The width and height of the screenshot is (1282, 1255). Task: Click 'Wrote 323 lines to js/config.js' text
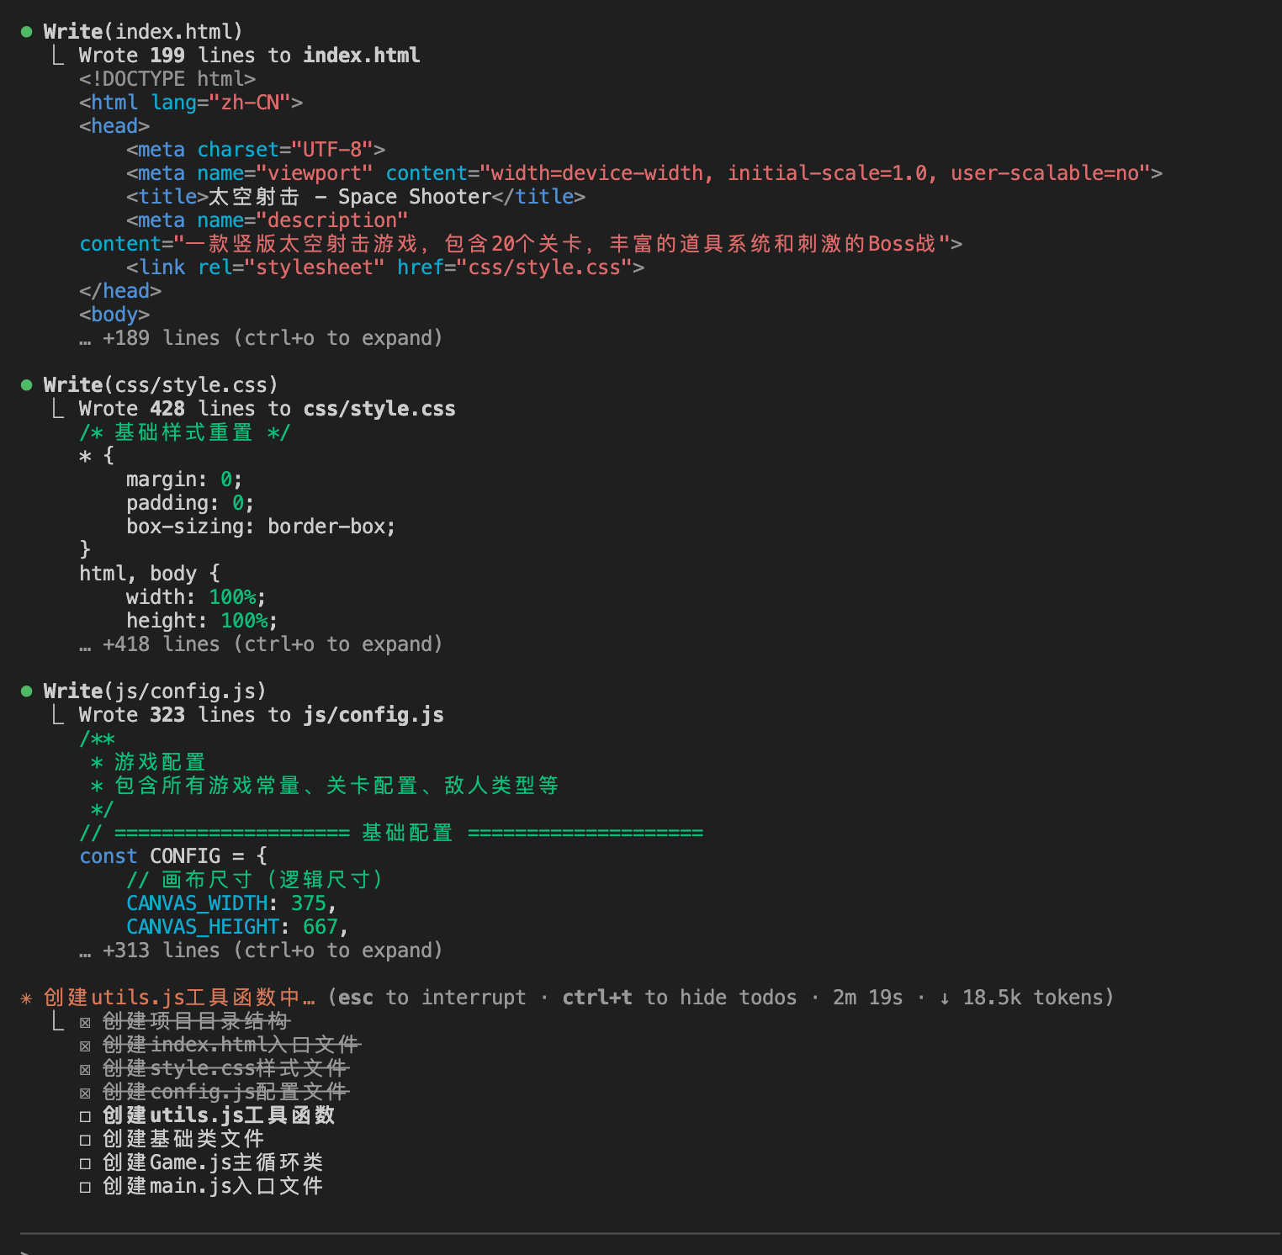[262, 715]
